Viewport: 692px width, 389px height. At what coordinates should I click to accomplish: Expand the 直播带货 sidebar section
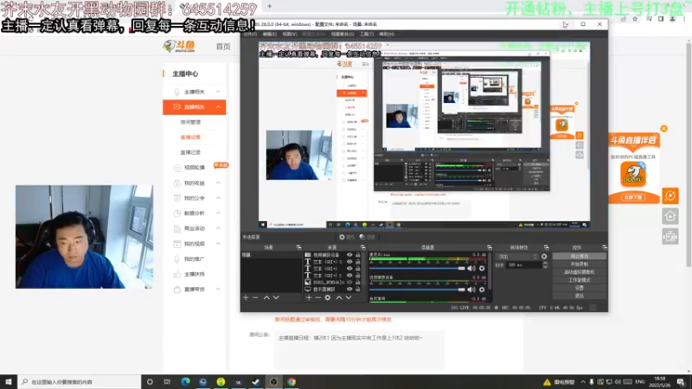pos(218,290)
